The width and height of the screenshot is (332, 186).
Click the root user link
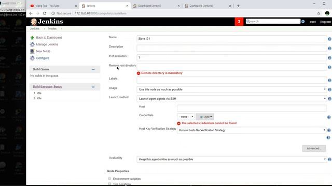313,22
